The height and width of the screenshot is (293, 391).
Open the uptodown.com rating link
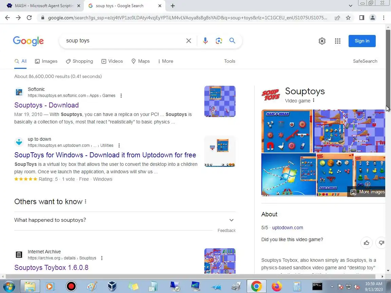click(287, 228)
